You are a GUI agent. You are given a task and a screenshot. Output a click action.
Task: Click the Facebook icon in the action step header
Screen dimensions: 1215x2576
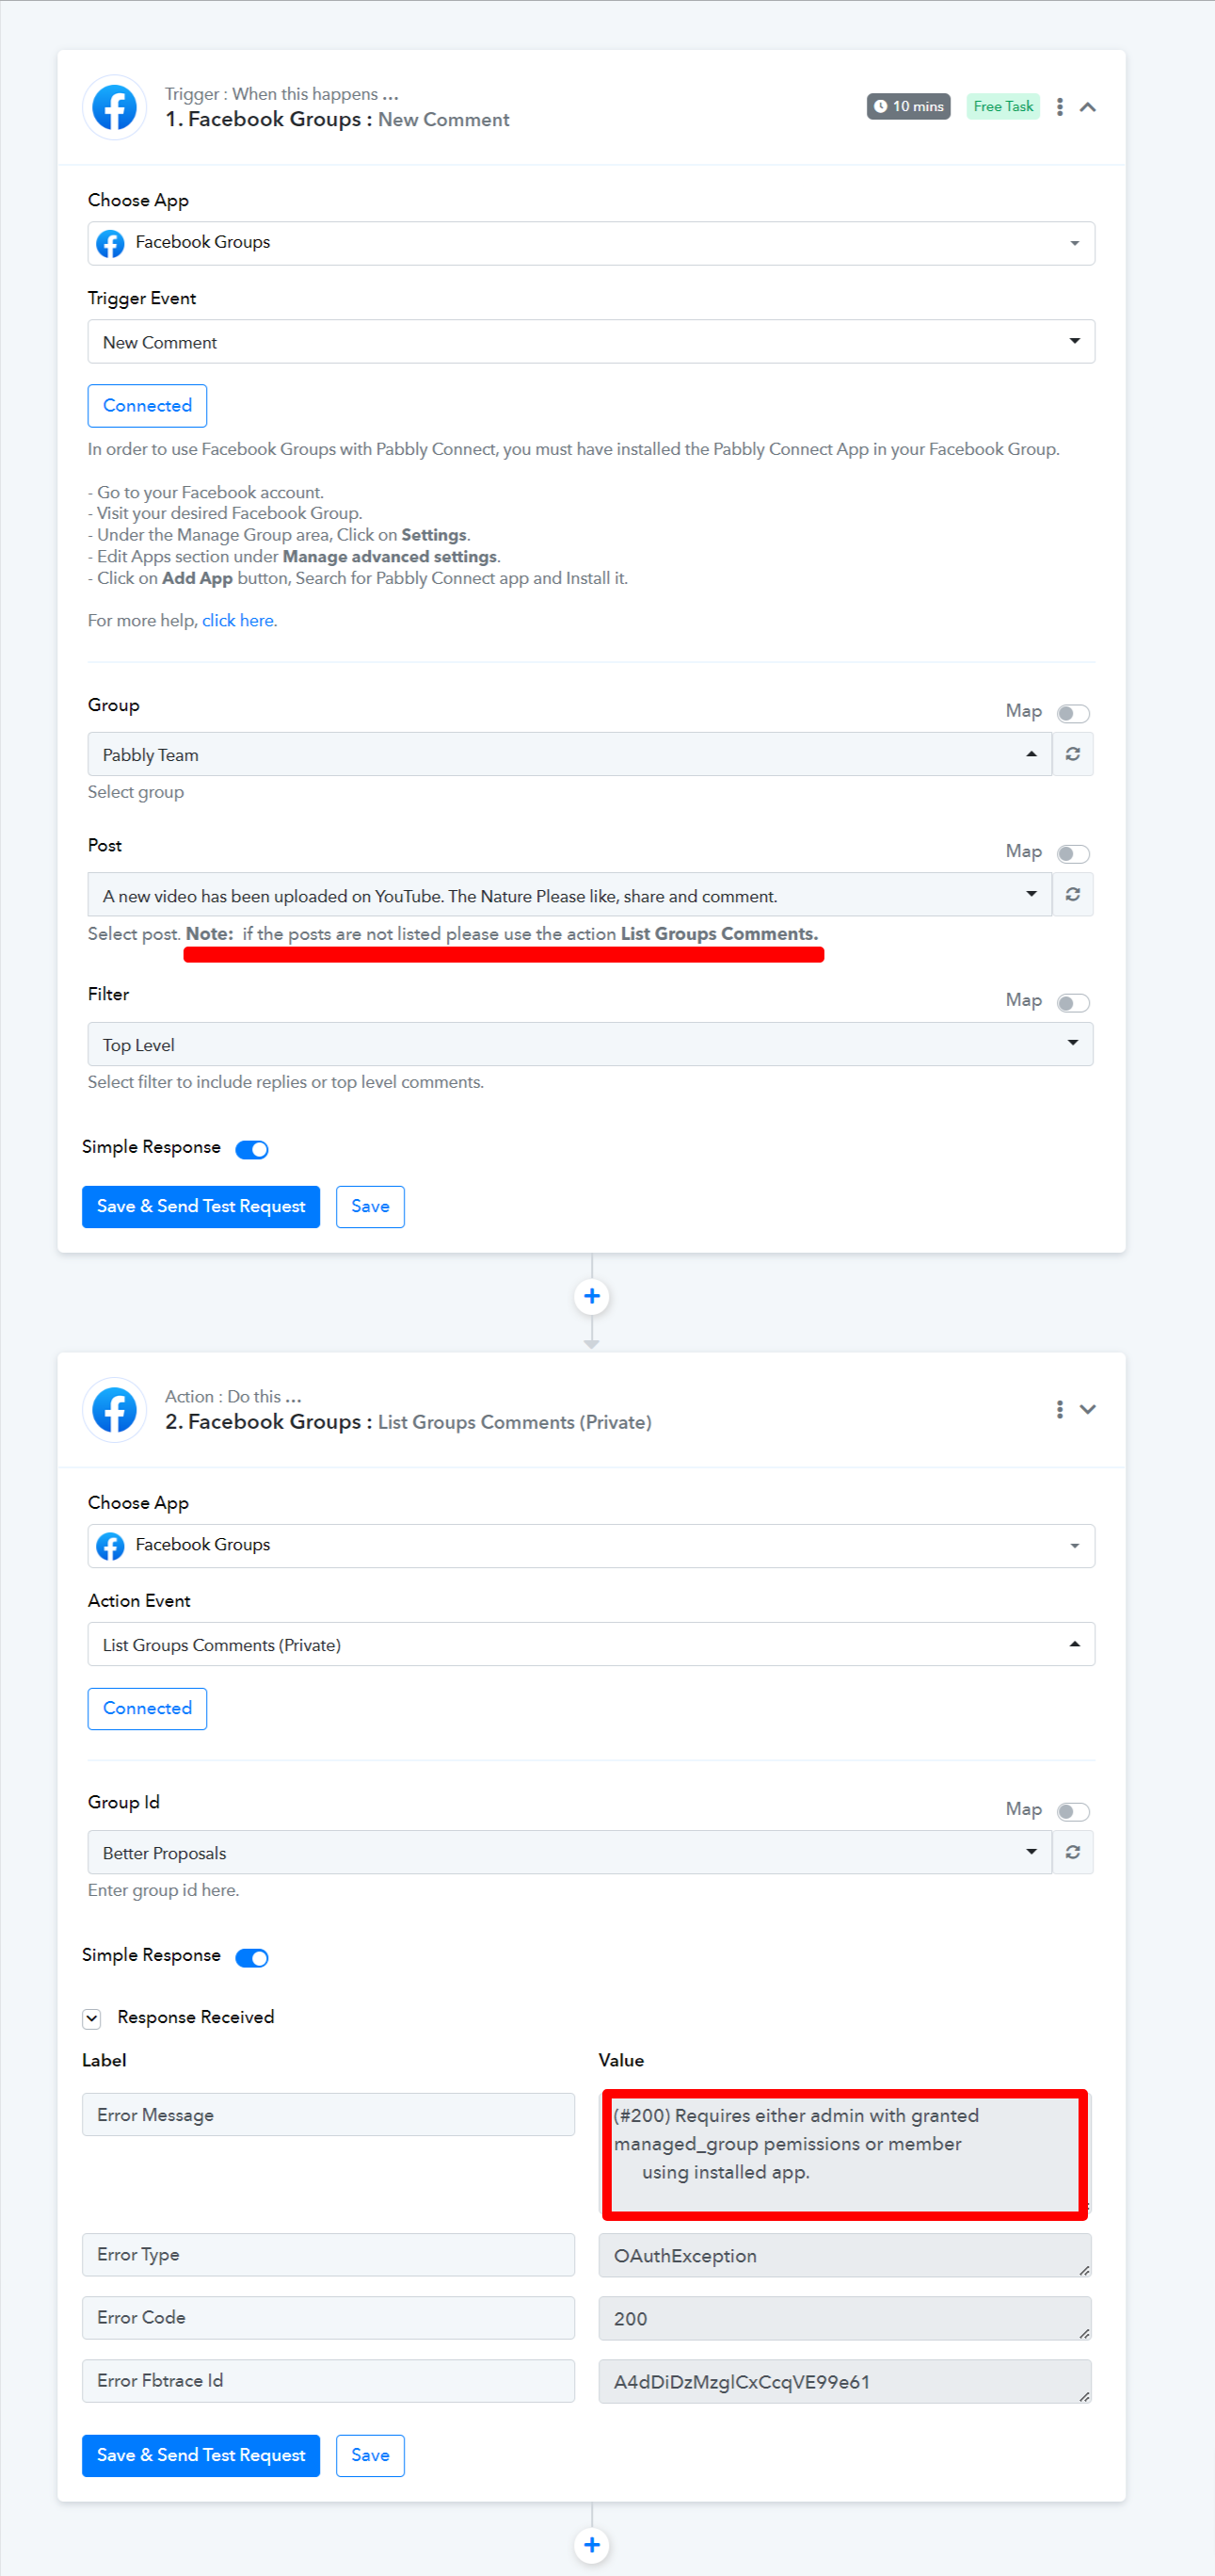click(x=115, y=1410)
